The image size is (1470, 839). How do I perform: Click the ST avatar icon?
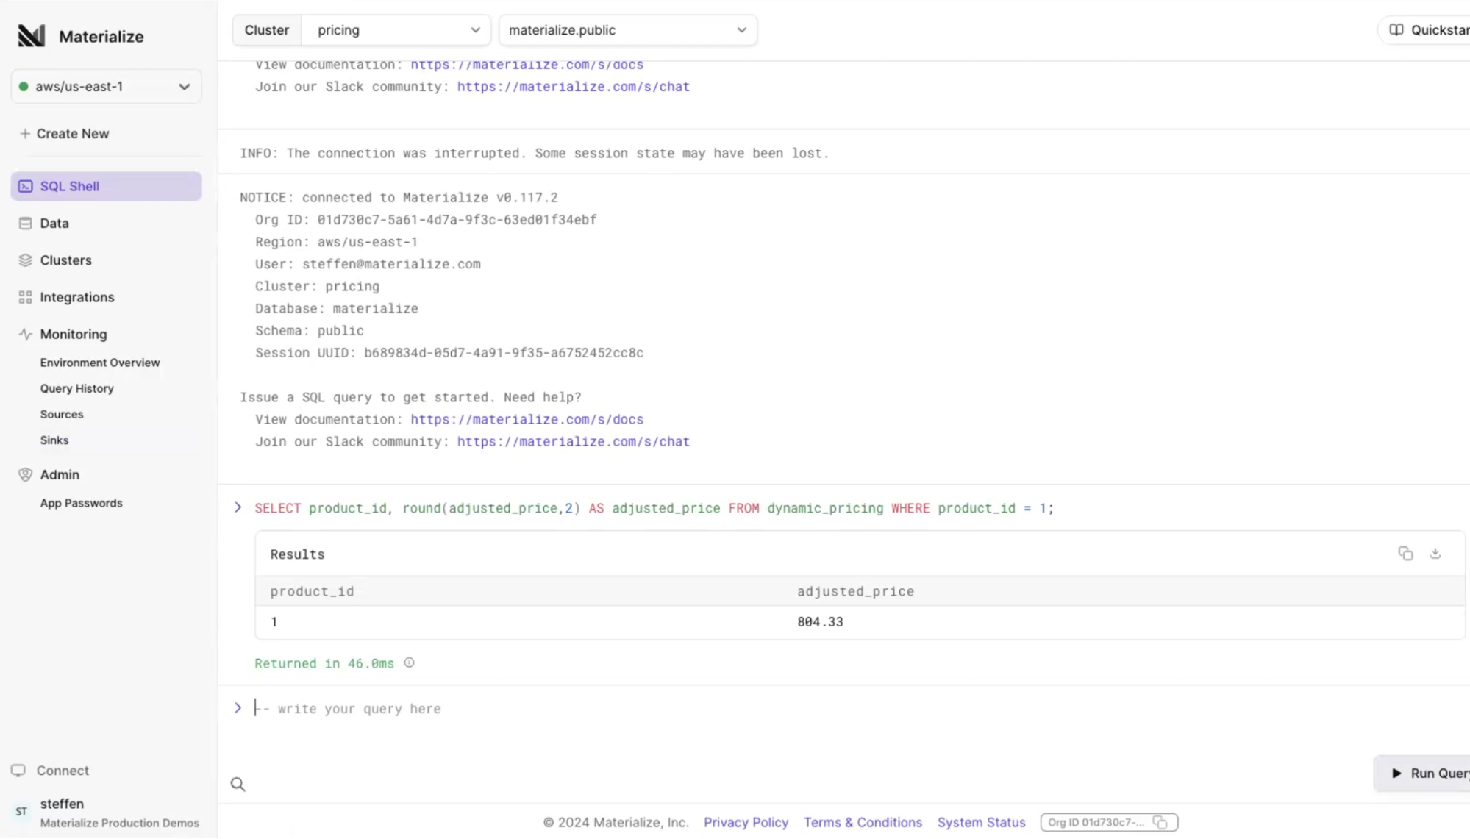pos(21,812)
